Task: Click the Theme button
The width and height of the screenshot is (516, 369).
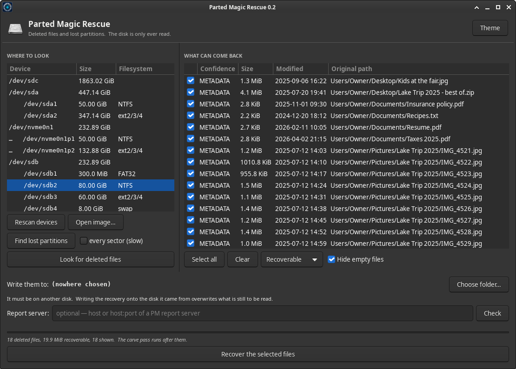Action: pos(490,28)
